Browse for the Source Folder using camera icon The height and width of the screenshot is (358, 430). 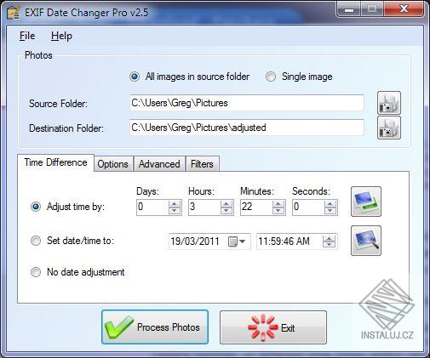click(x=389, y=103)
